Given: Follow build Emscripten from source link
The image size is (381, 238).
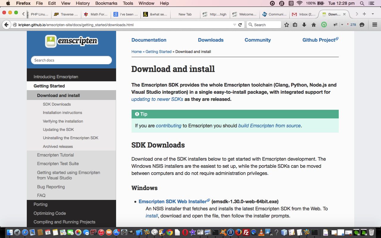Looking at the screenshot, I should coord(269,126).
